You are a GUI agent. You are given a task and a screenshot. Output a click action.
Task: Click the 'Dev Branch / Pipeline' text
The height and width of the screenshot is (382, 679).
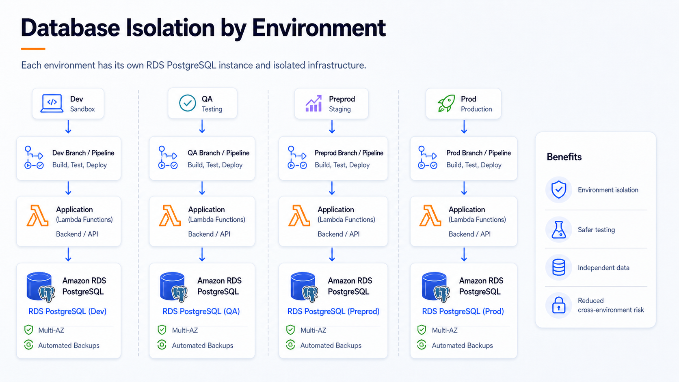[83, 153]
